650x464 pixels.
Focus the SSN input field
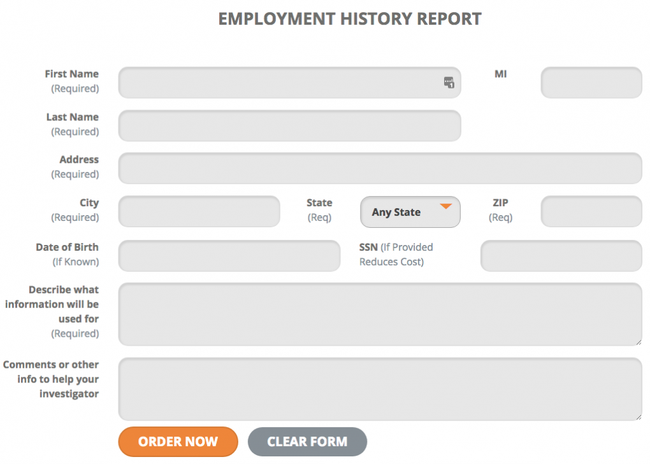pyautogui.click(x=561, y=256)
